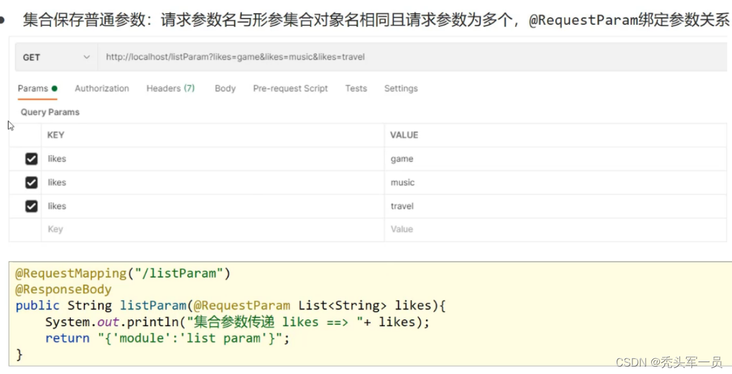Click the empty Key placeholder field
Viewport: 732px width, 374px height.
tap(211, 229)
